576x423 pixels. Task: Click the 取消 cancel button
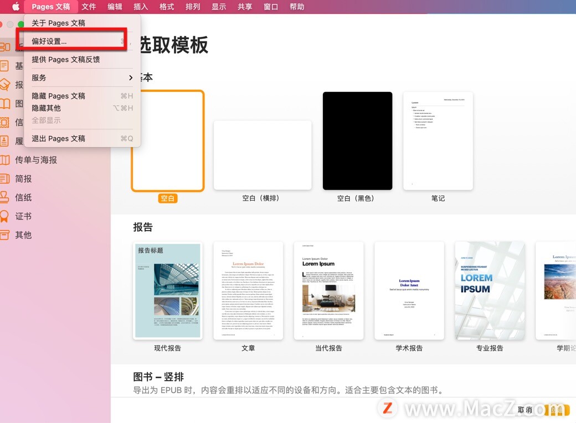(x=525, y=410)
